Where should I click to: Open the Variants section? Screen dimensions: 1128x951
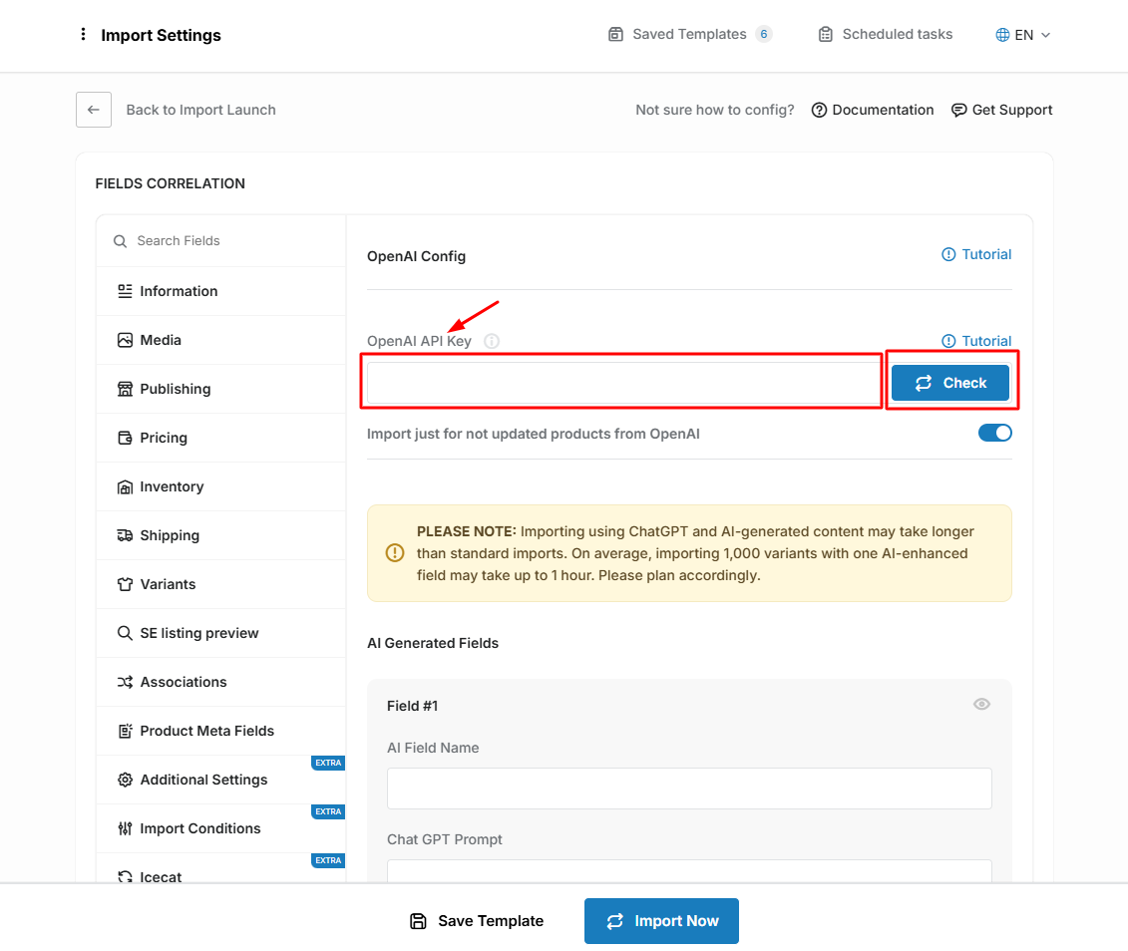coord(220,584)
